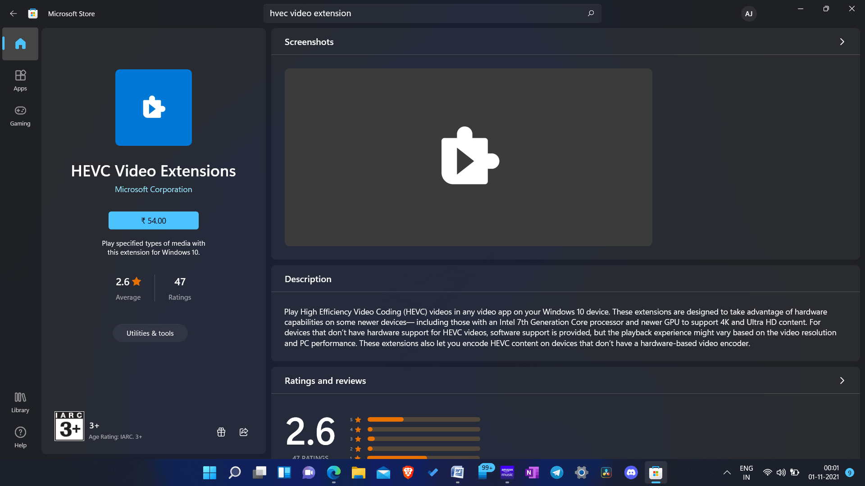Click the app screenshot thumbnail
865x486 pixels.
pos(468,157)
